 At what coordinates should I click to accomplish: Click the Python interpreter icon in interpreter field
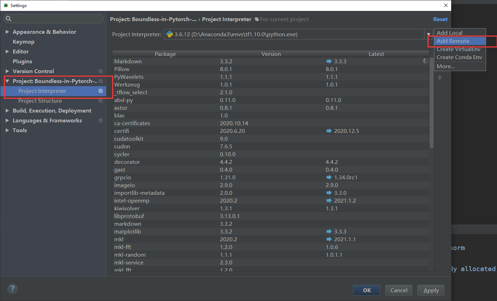click(x=170, y=34)
